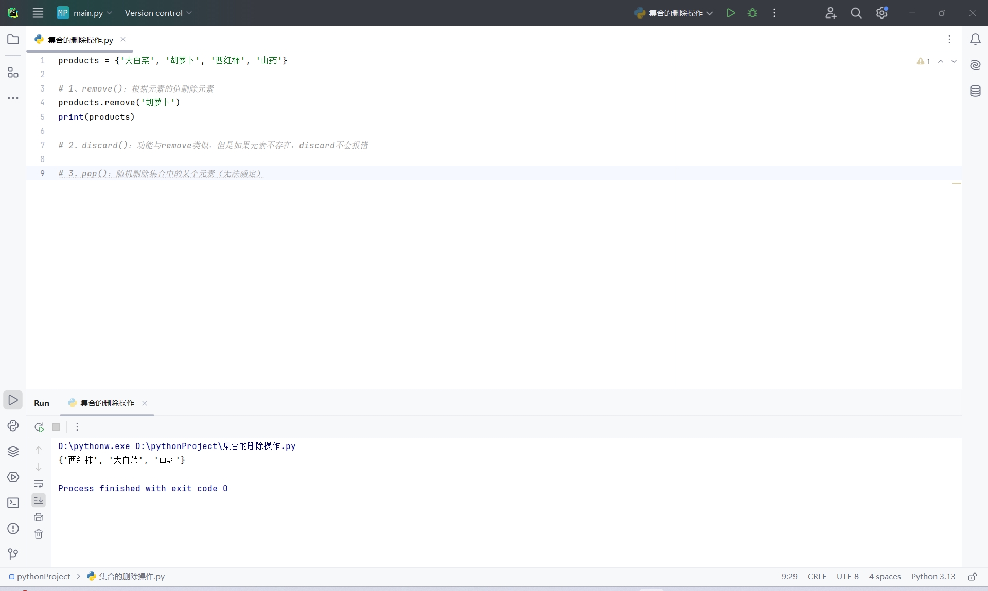
Task: Clear all Run console output (trash icon)
Action: pos(39,534)
